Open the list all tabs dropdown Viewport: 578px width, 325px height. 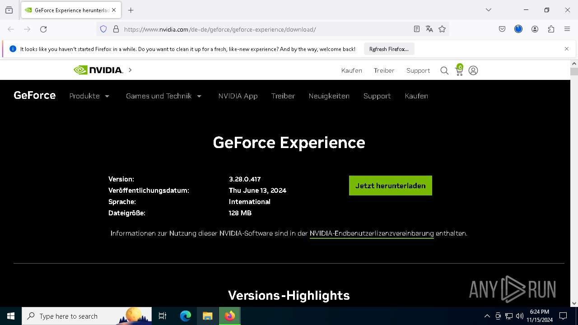click(488, 10)
